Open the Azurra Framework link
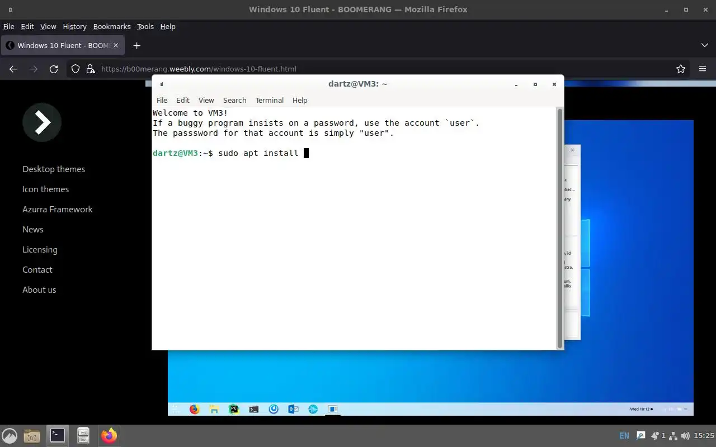Viewport: 716px width, 447px height. (x=58, y=209)
